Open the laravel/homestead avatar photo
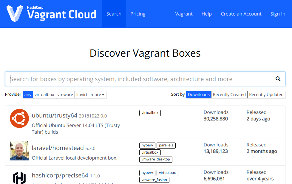This screenshot has width=292, height=184. [19, 151]
